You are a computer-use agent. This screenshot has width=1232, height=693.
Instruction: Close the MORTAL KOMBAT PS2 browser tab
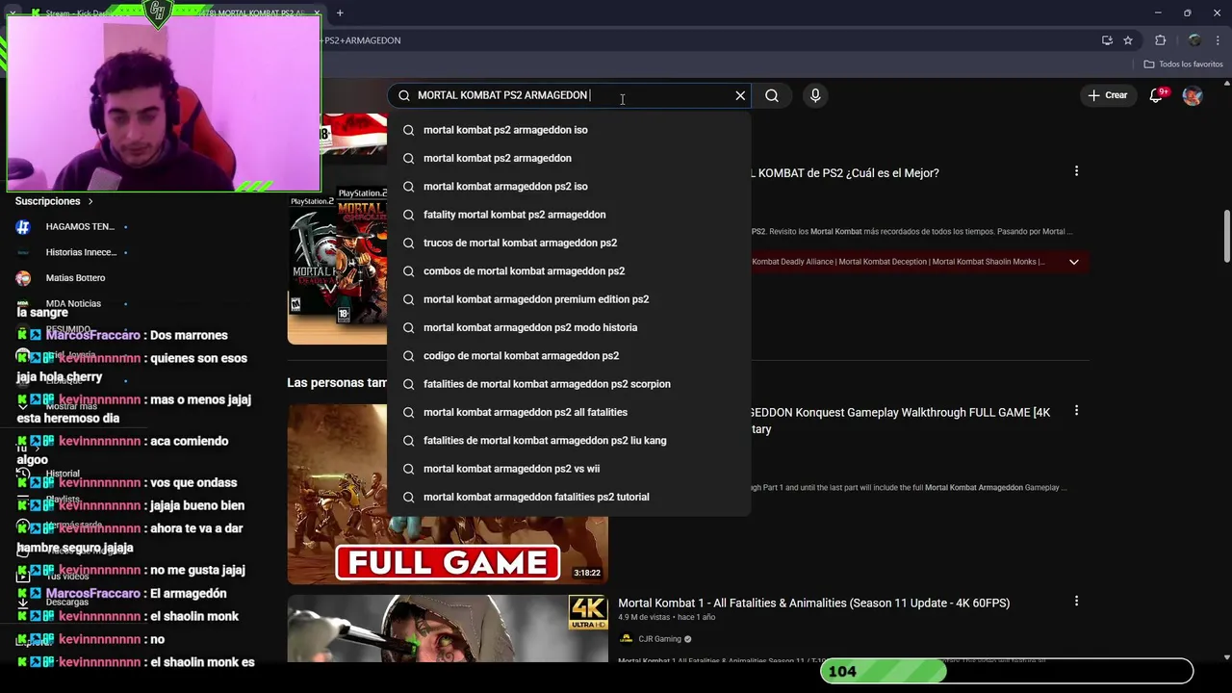tap(317, 13)
